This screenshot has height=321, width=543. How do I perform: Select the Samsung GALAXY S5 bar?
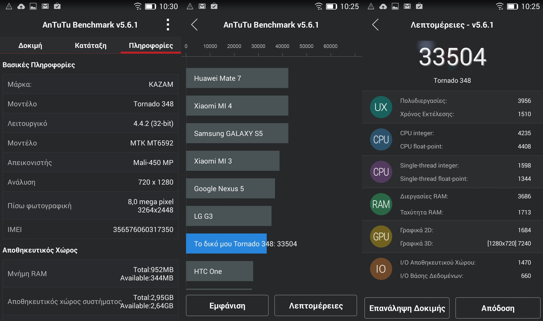(237, 133)
